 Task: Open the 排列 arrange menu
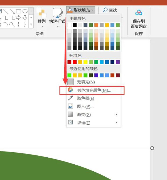tap(41, 18)
